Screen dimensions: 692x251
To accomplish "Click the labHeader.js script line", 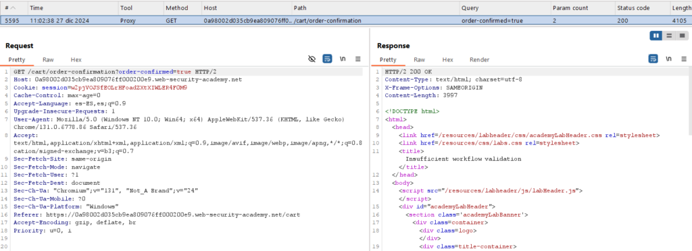I will pyautogui.click(x=491, y=191).
